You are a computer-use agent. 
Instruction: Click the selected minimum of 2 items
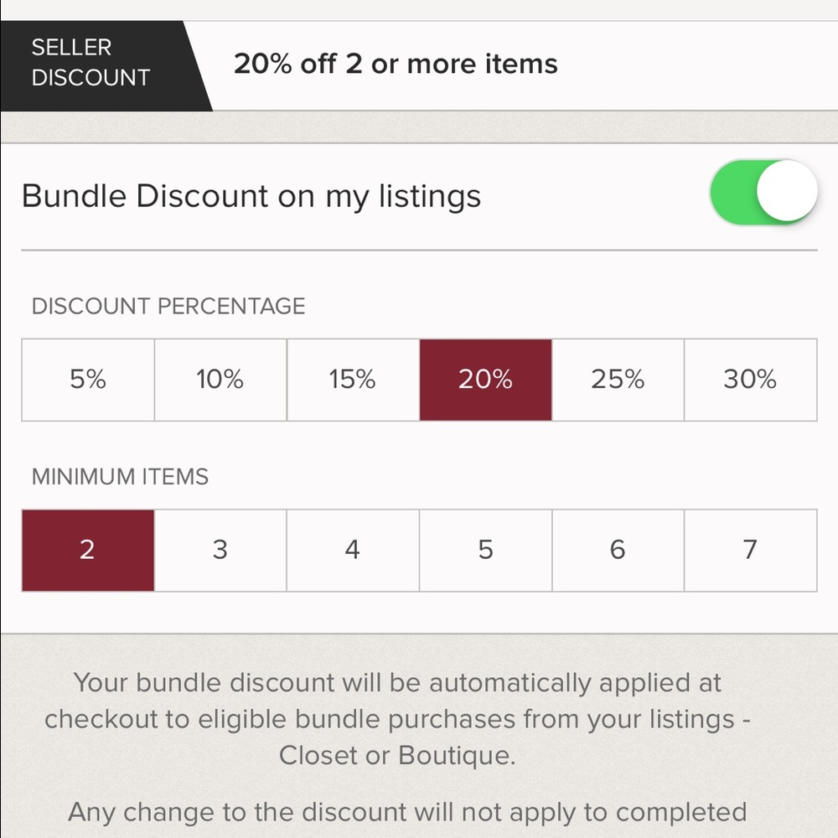point(87,550)
